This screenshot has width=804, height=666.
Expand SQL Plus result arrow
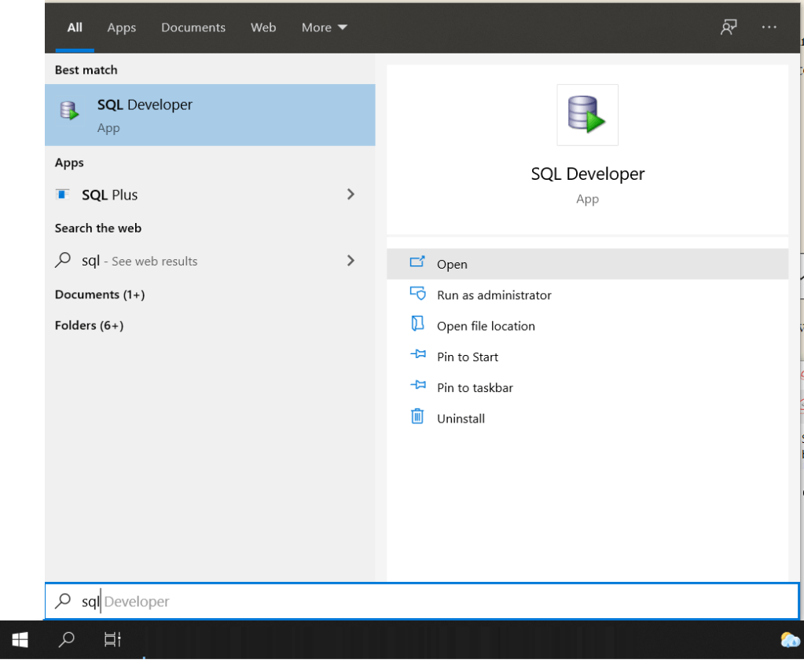(x=351, y=194)
